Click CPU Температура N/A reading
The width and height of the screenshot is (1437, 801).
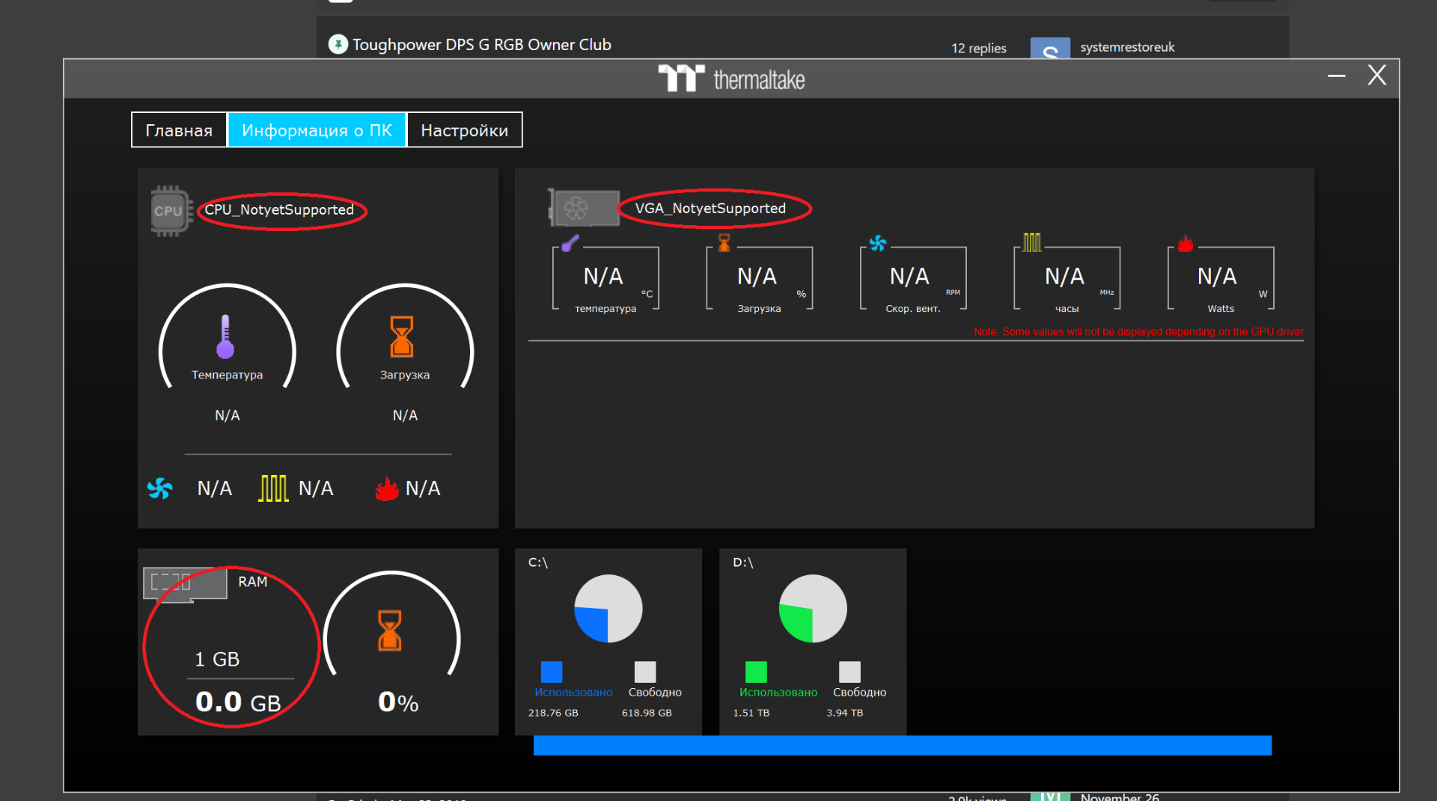[x=228, y=415]
